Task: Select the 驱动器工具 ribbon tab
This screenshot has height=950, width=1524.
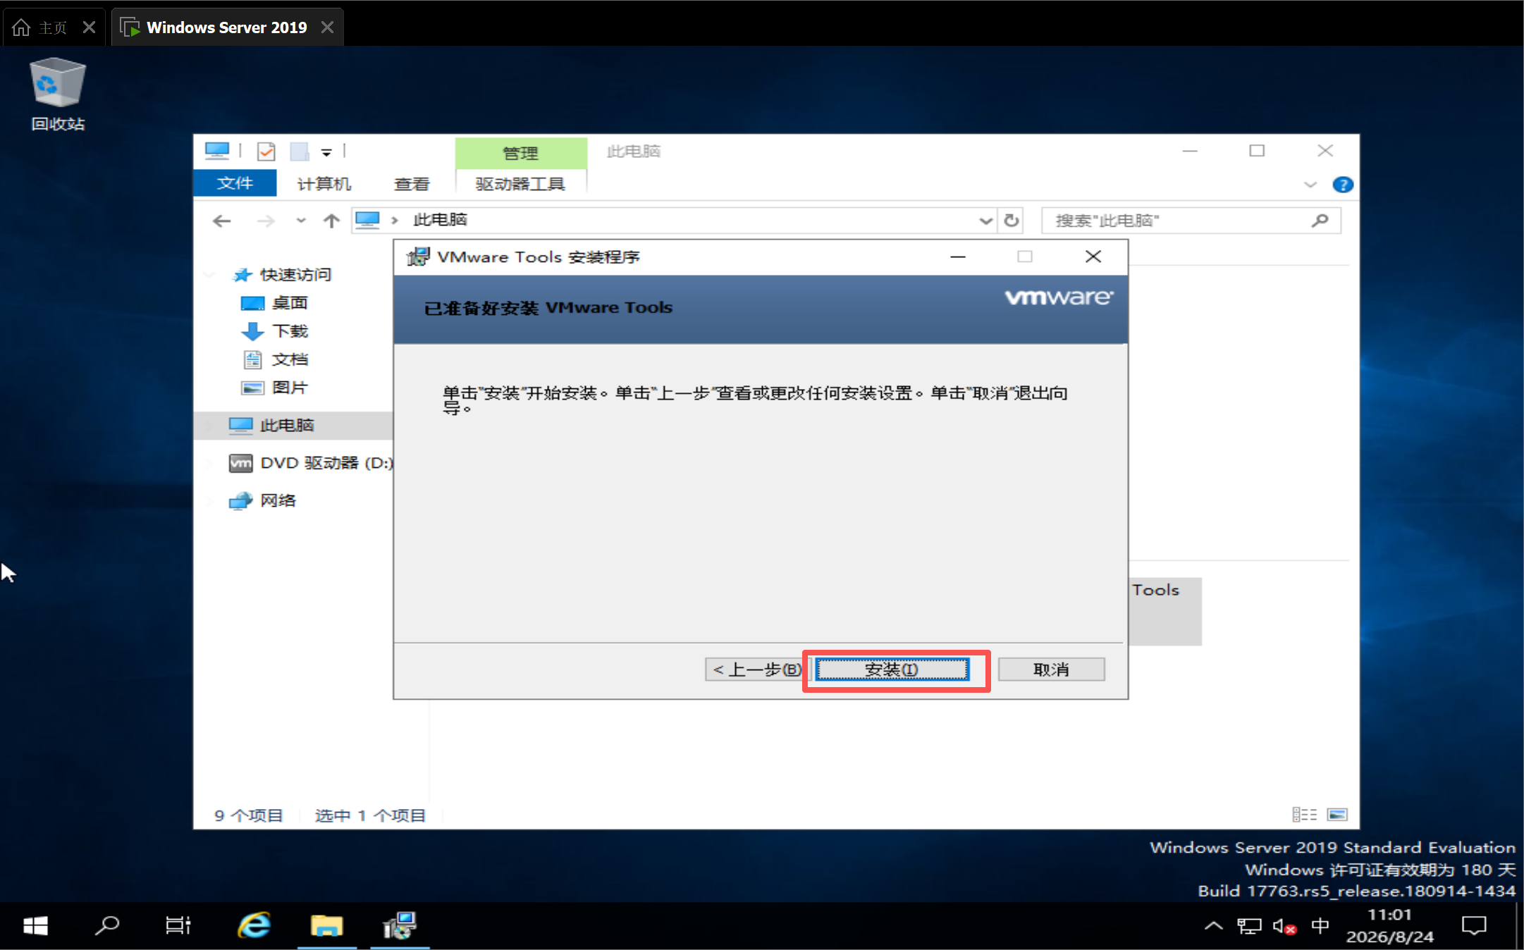Action: [520, 183]
